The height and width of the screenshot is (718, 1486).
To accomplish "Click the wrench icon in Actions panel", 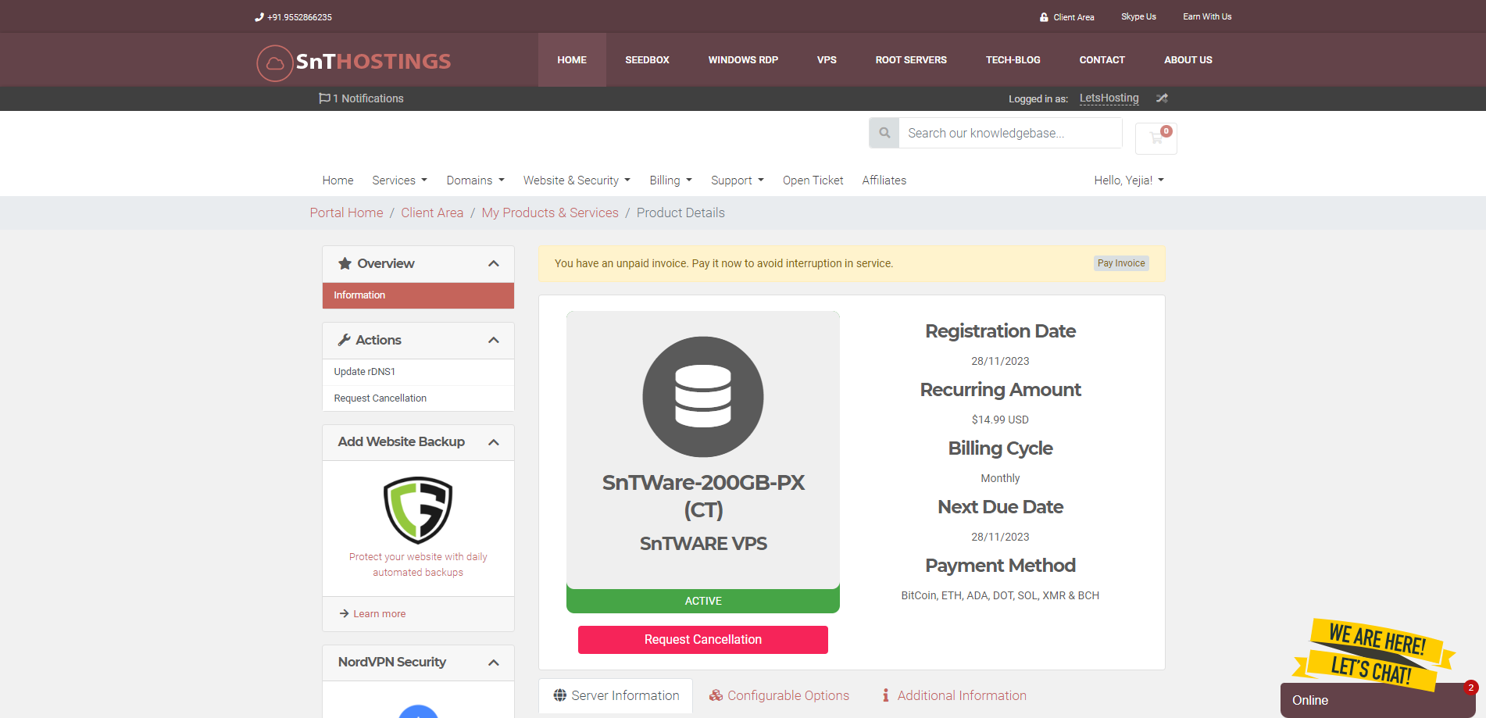I will [344, 341].
